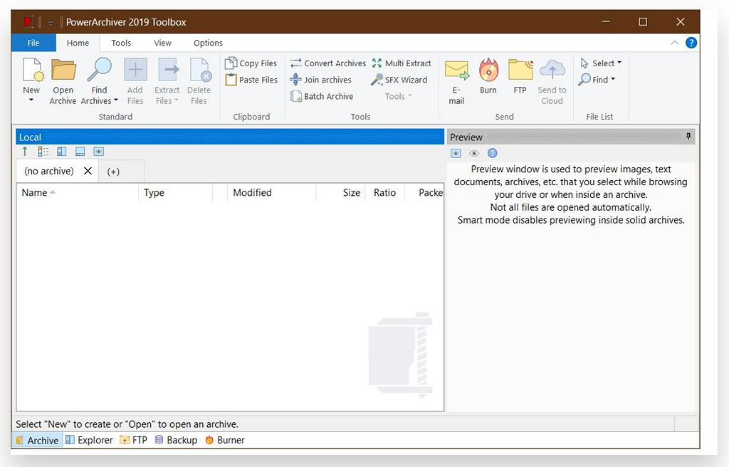Sort list by Name column
Screen dimensions: 729x467
[77, 193]
